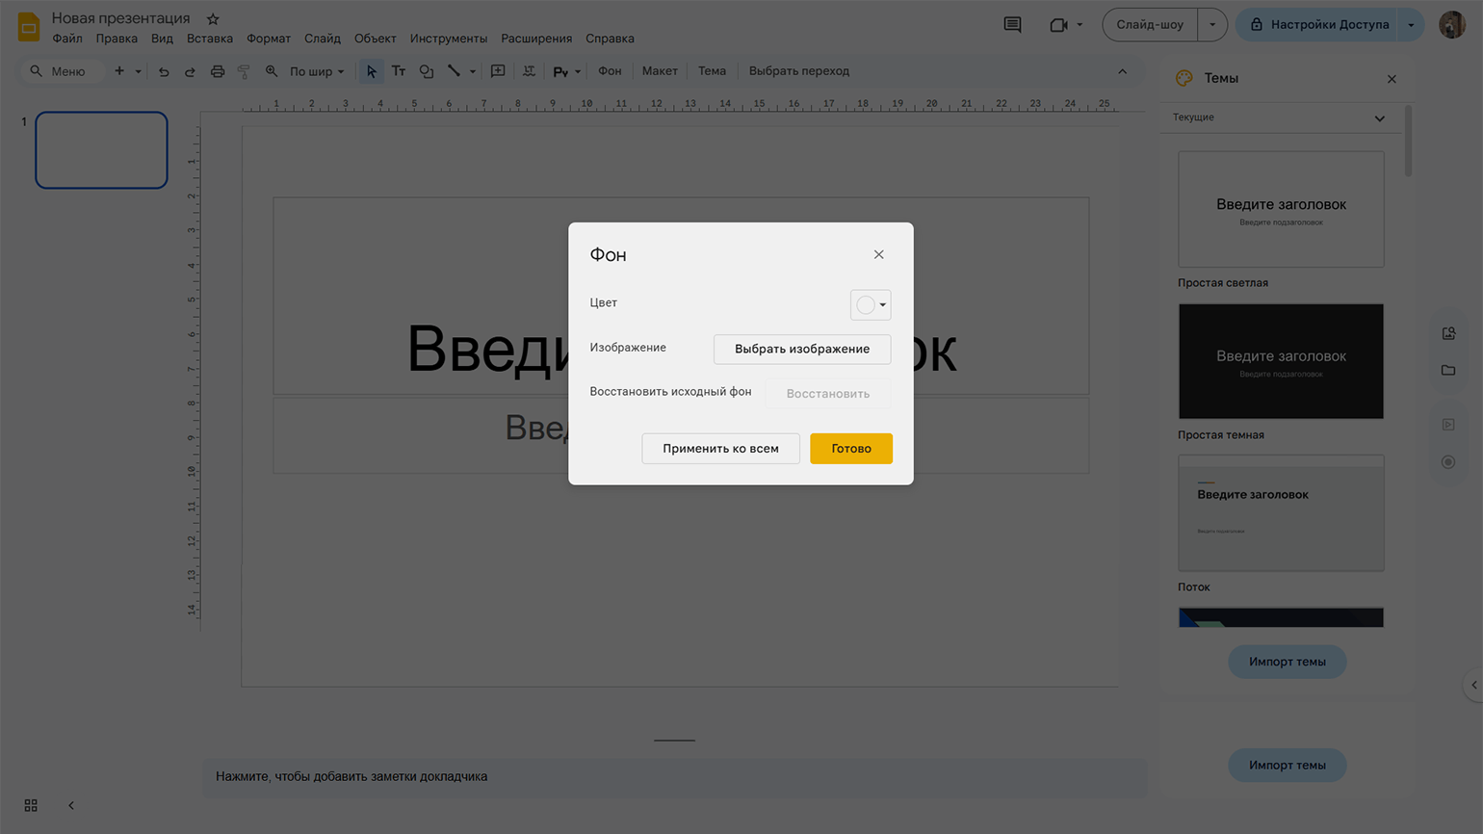Viewport: 1483px width, 834px height.
Task: Select the Простая темная theme thumbnail
Action: [1280, 361]
